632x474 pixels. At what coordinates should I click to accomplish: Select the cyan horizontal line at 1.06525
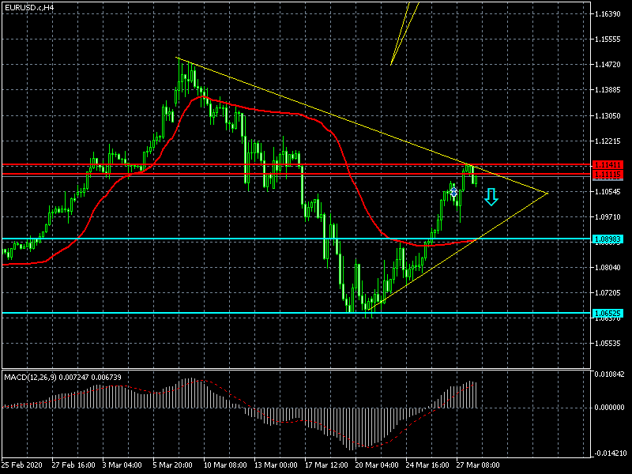[296, 313]
